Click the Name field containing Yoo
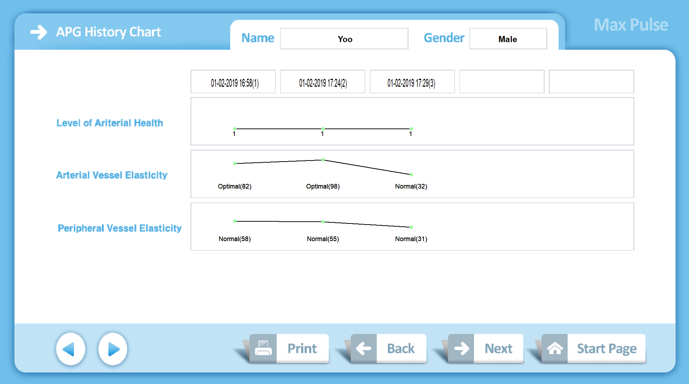 pyautogui.click(x=344, y=39)
